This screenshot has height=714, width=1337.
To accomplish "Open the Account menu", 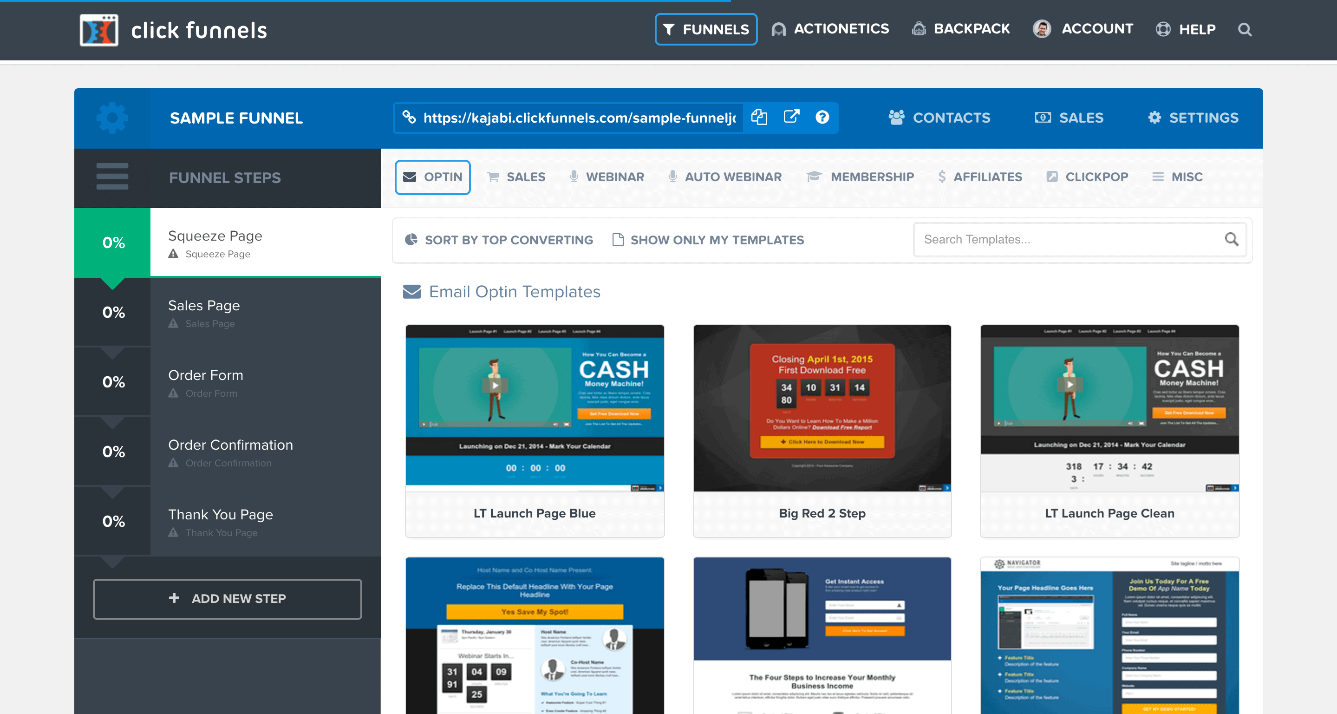I will coord(1083,29).
